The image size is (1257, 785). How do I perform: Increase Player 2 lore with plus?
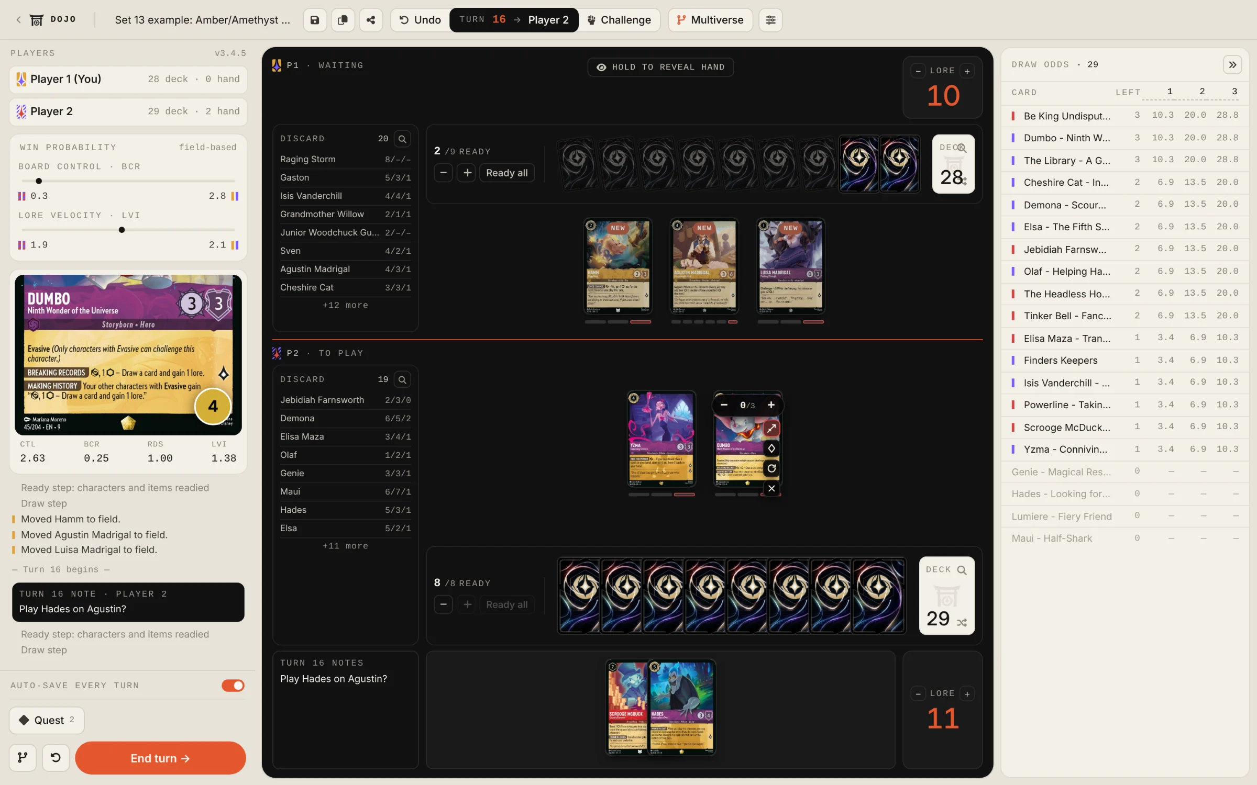click(x=967, y=693)
